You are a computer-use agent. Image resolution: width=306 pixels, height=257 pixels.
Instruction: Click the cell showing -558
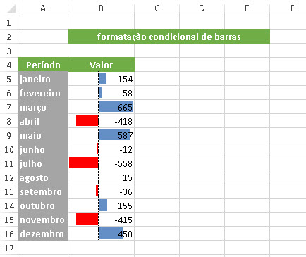[x=101, y=163]
